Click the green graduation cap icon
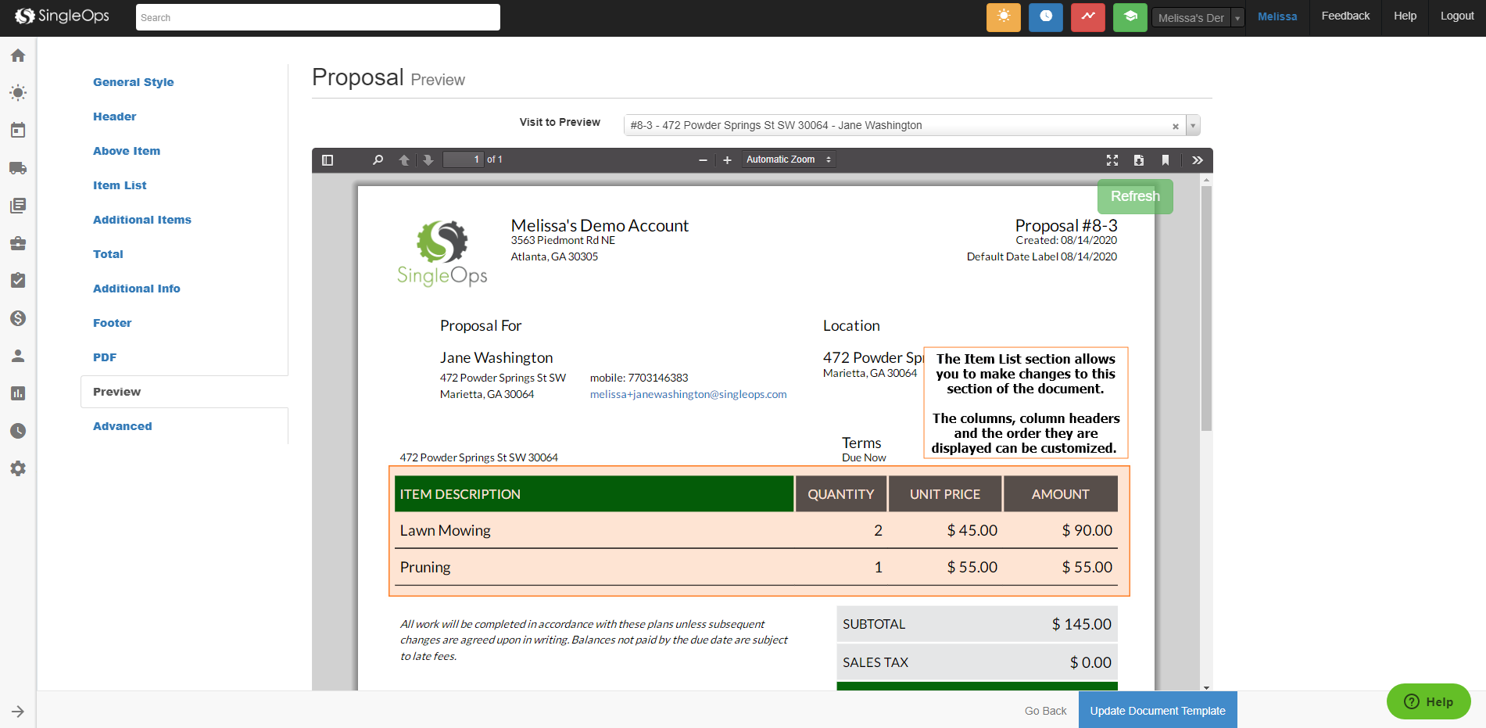This screenshot has height=728, width=1486. [1130, 17]
